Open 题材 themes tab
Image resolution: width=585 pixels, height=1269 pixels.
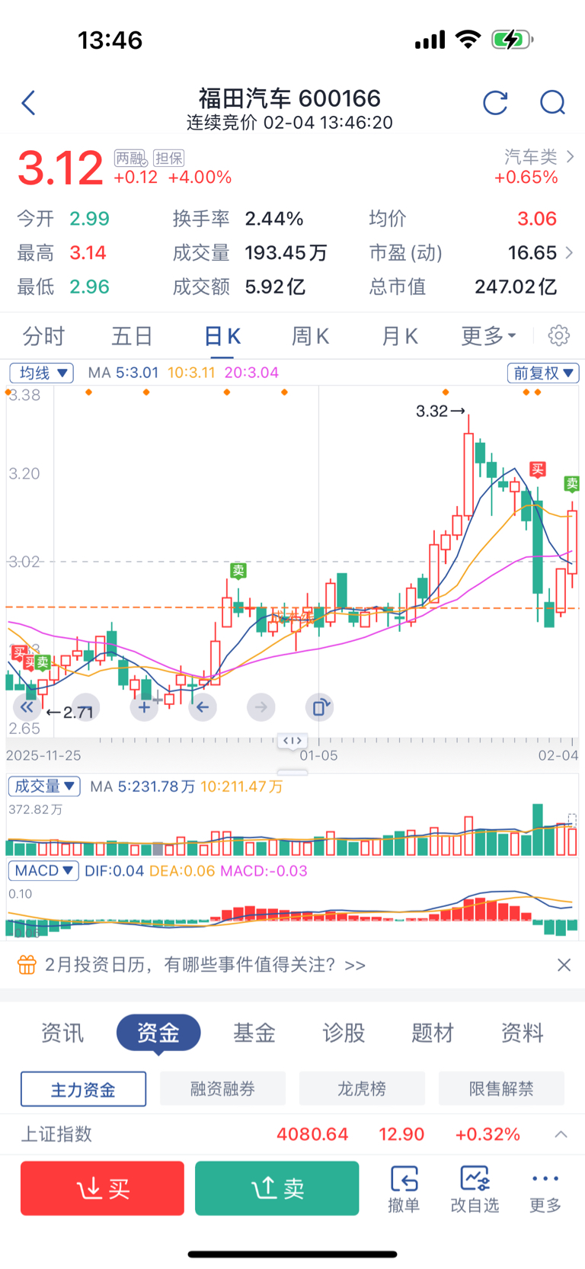pos(433,1033)
